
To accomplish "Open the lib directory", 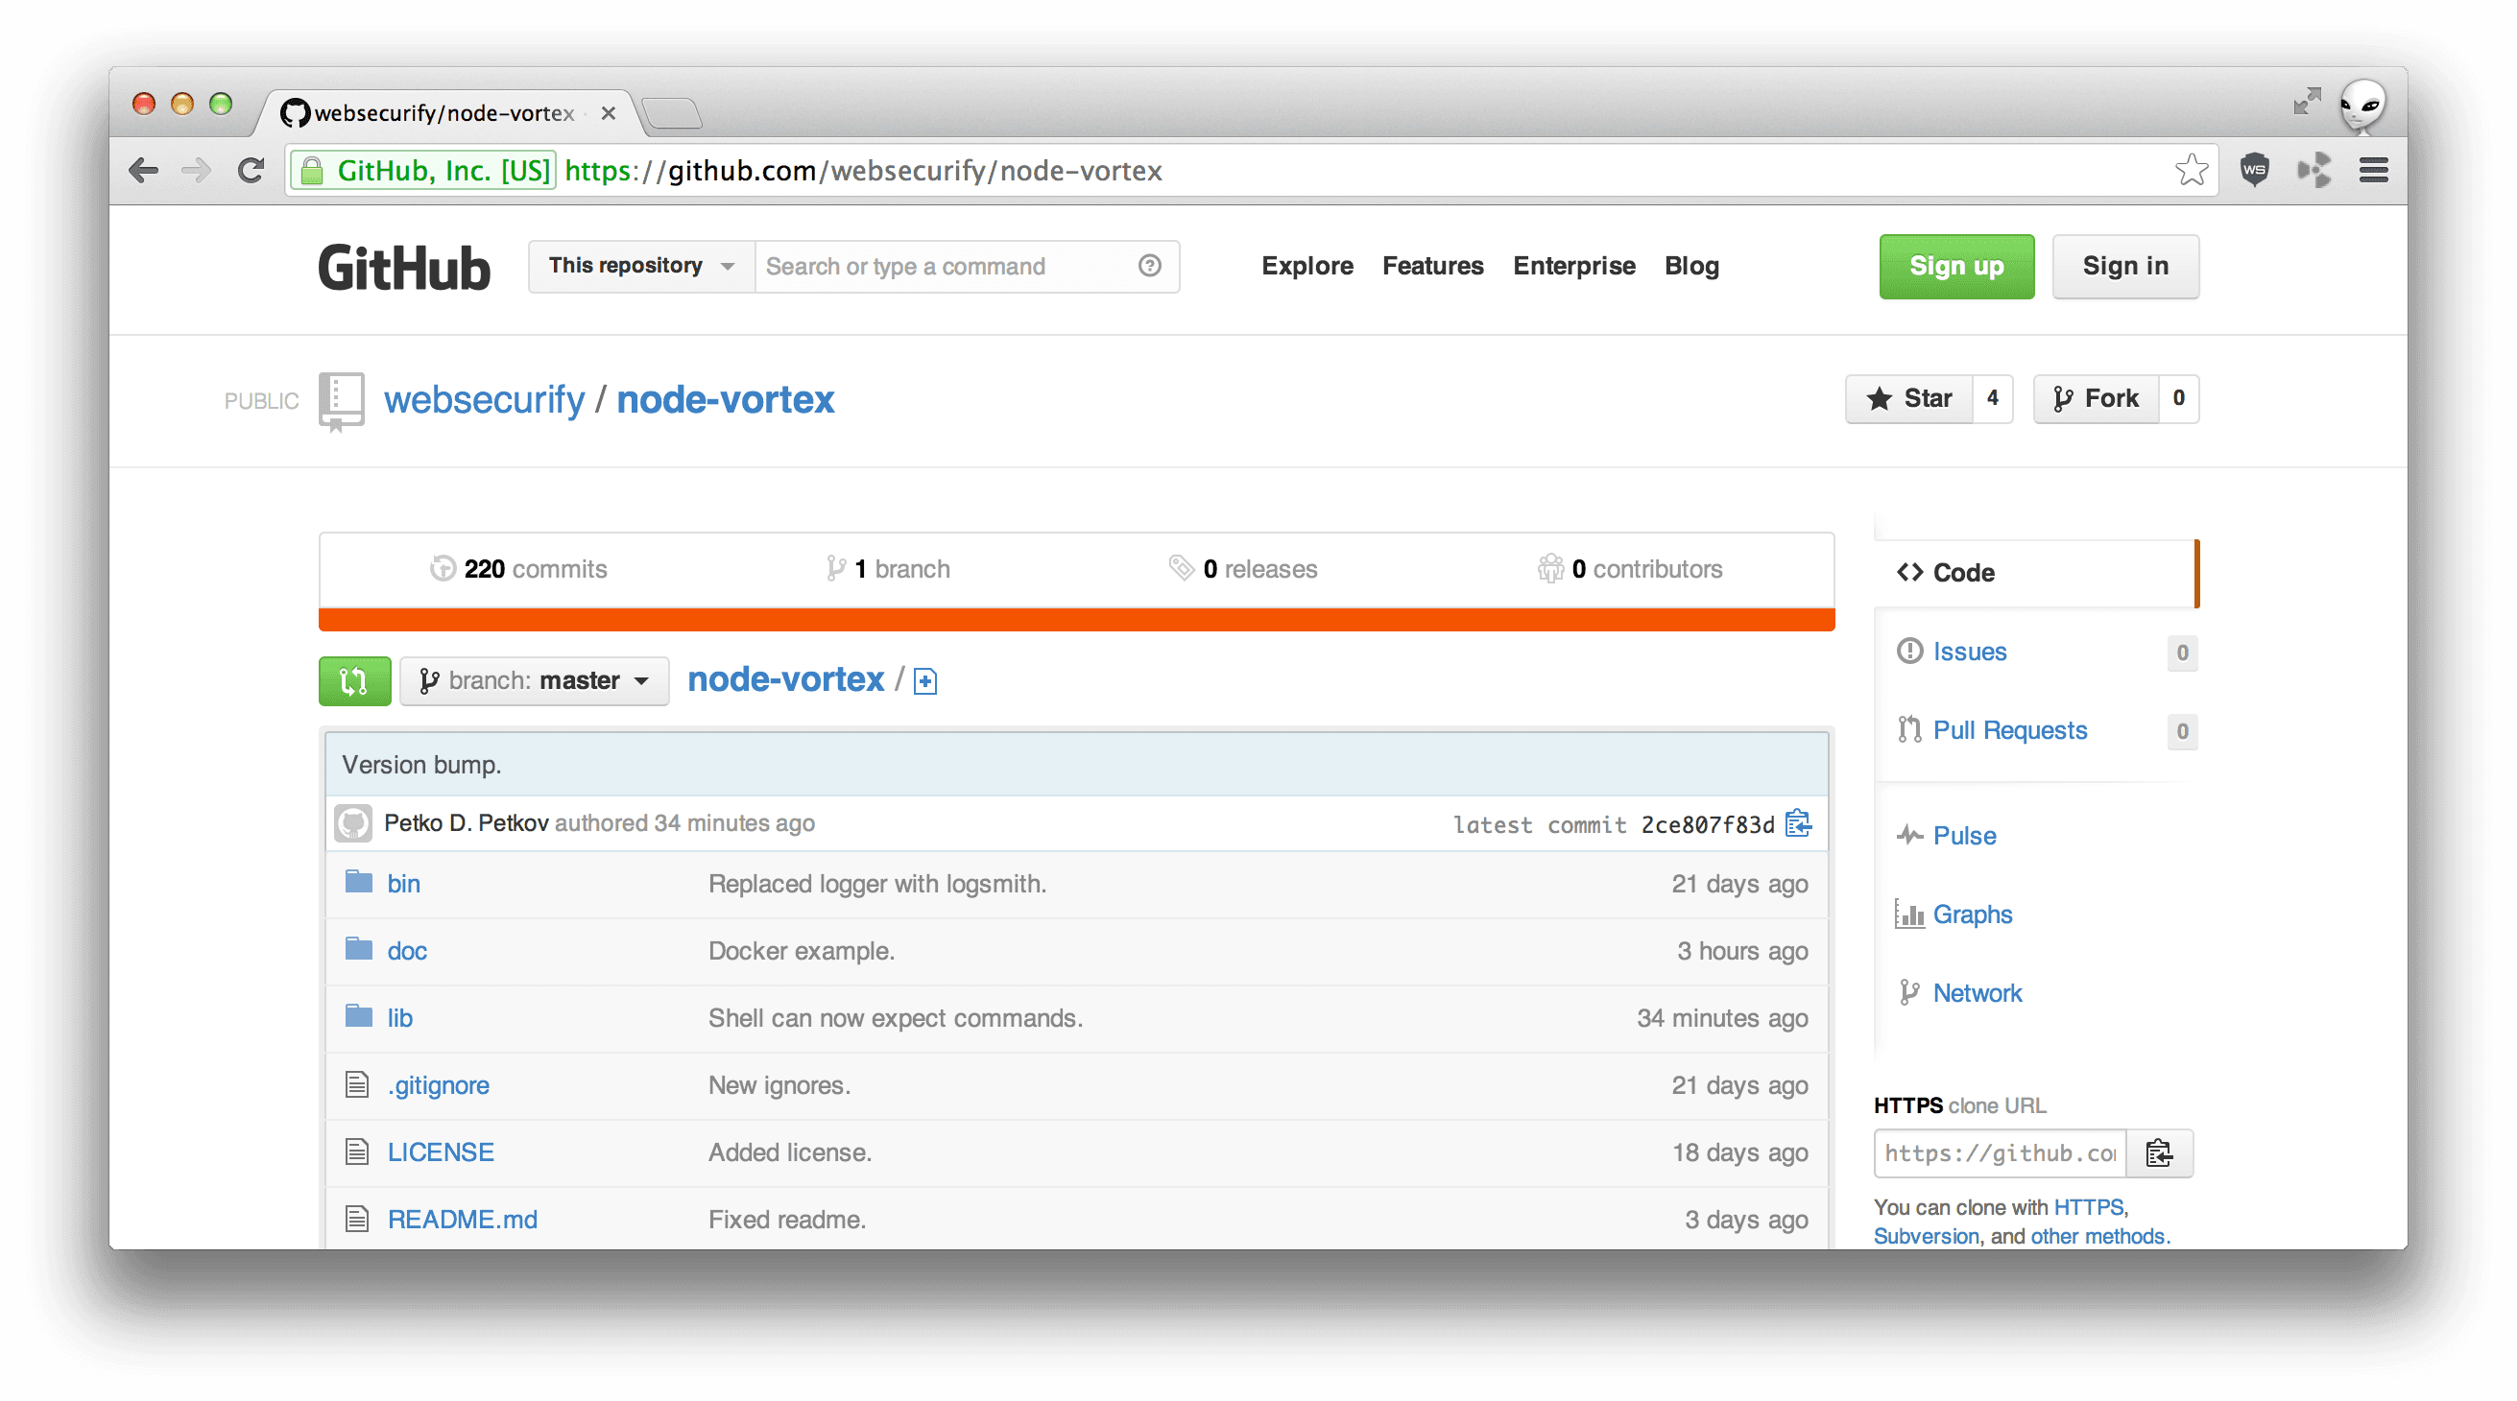I will click(399, 1018).
